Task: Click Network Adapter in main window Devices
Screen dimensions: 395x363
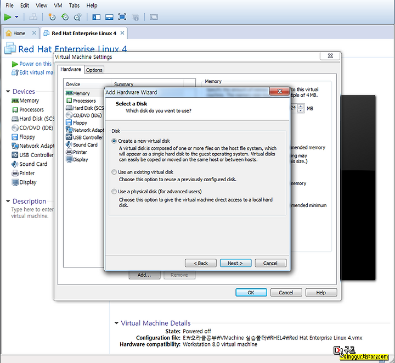Action: [32, 146]
